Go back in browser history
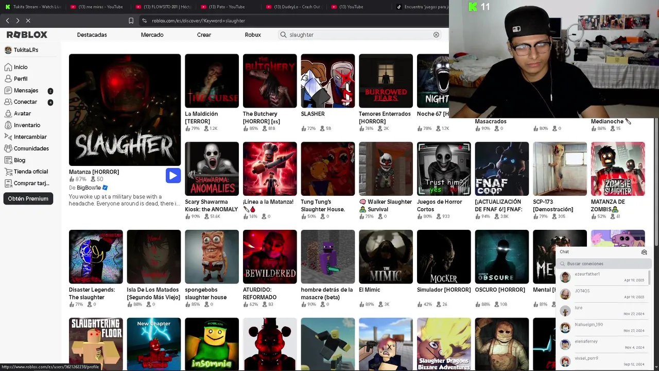 click(8, 21)
